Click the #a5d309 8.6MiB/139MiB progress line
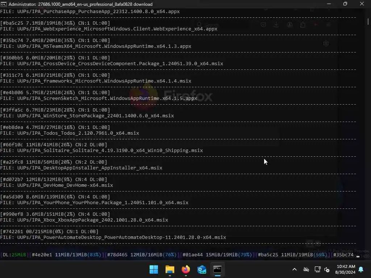The image size is (371, 278). pos(55,197)
